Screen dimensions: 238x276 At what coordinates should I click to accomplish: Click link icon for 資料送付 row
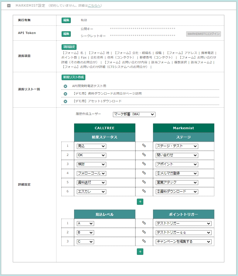coord(144,182)
